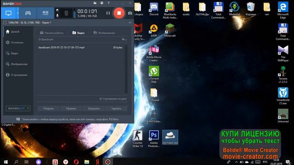
Task: Toggle microphone recording icon
Action: pyautogui.click(x=57, y=16)
